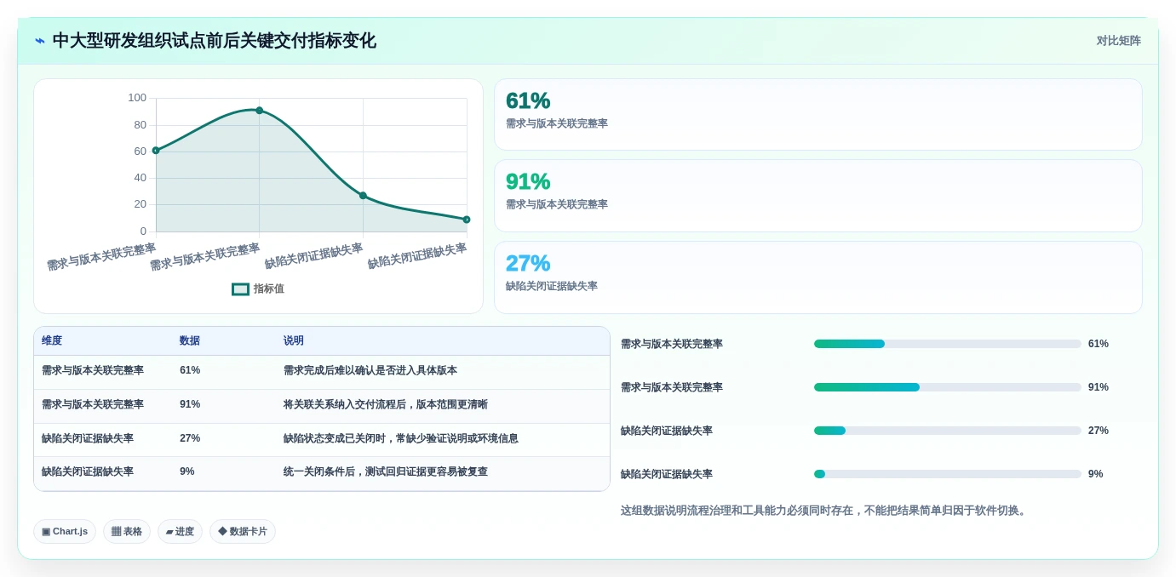Click the 对比矩阵 label in header
The height and width of the screenshot is (577, 1176).
click(1118, 41)
